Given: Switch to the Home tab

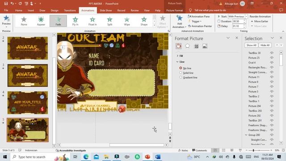Looking at the screenshot, I should [19, 10].
